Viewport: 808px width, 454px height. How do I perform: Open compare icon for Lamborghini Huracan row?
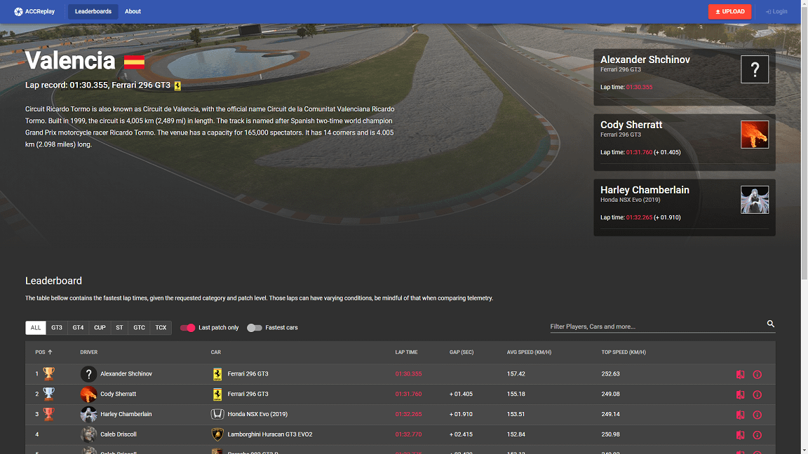[x=741, y=435]
